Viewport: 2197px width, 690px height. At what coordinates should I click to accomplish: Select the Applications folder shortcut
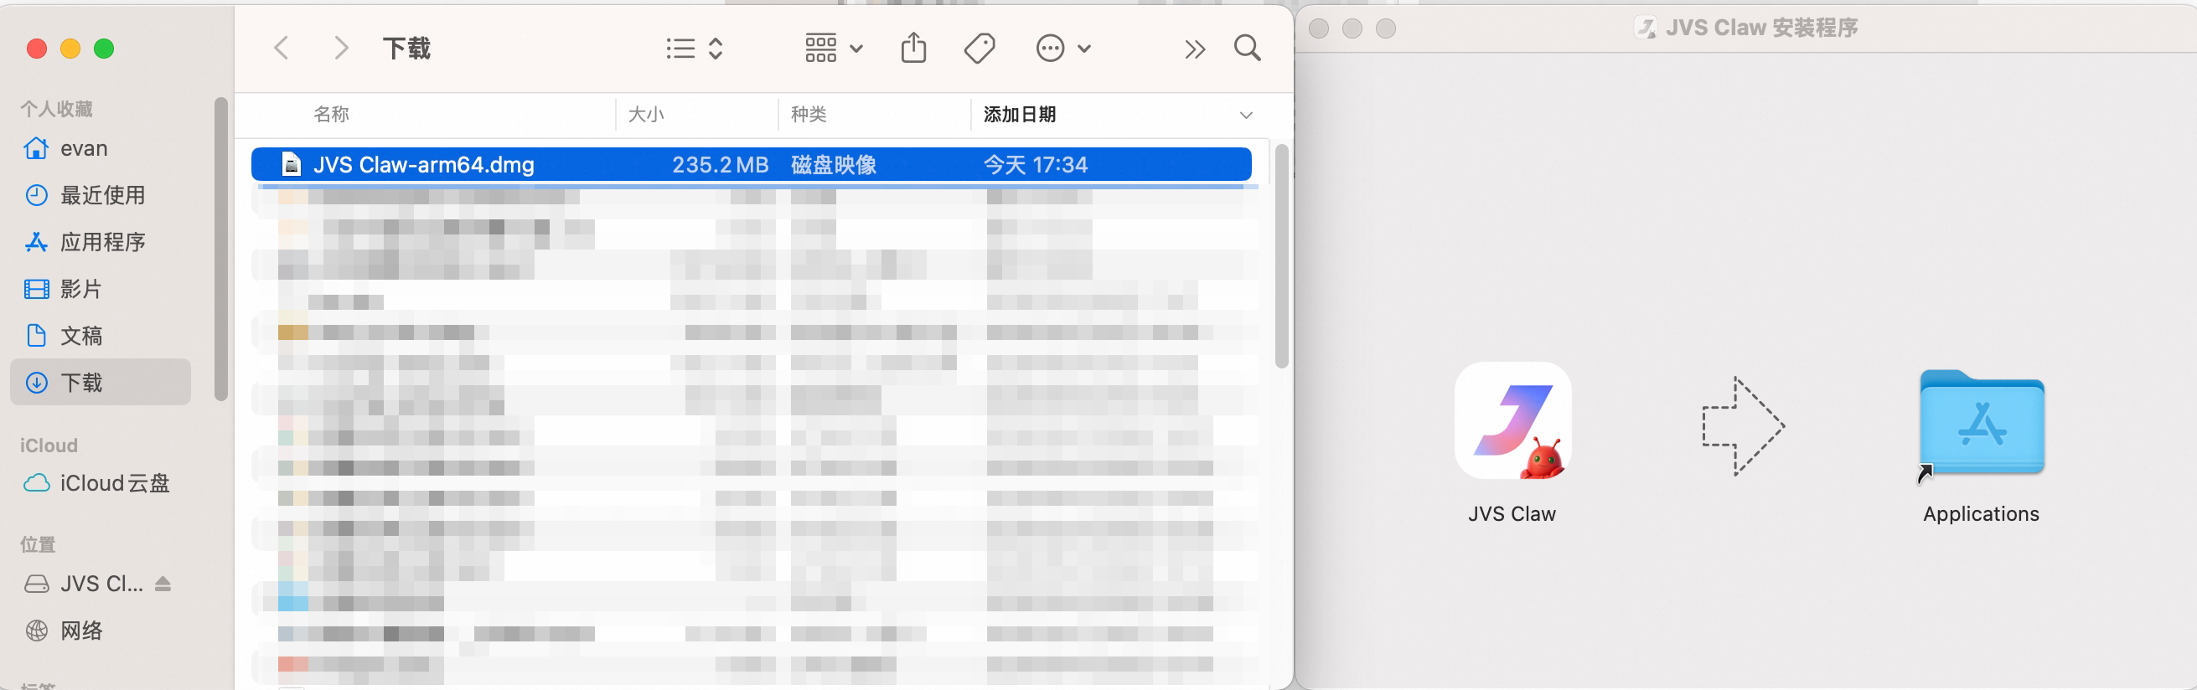(x=1981, y=424)
